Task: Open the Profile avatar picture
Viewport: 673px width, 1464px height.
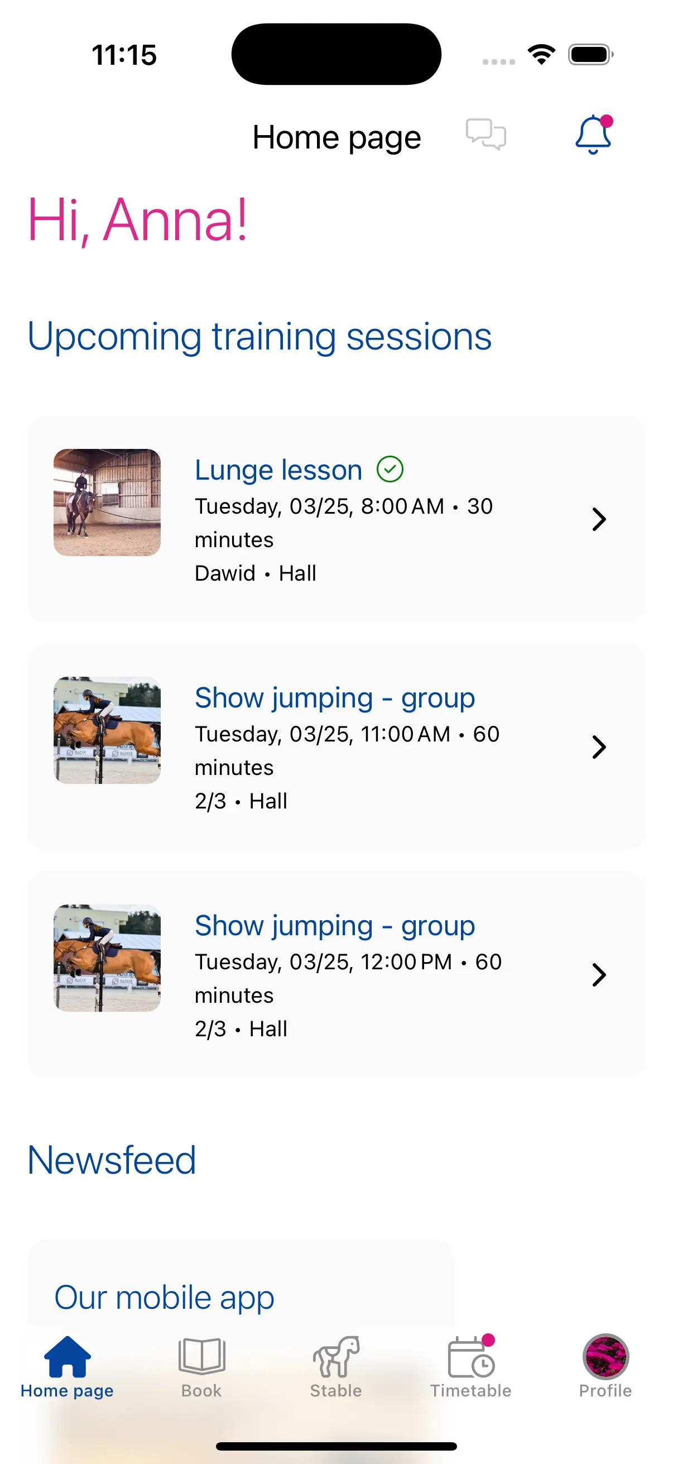Action: click(605, 1357)
